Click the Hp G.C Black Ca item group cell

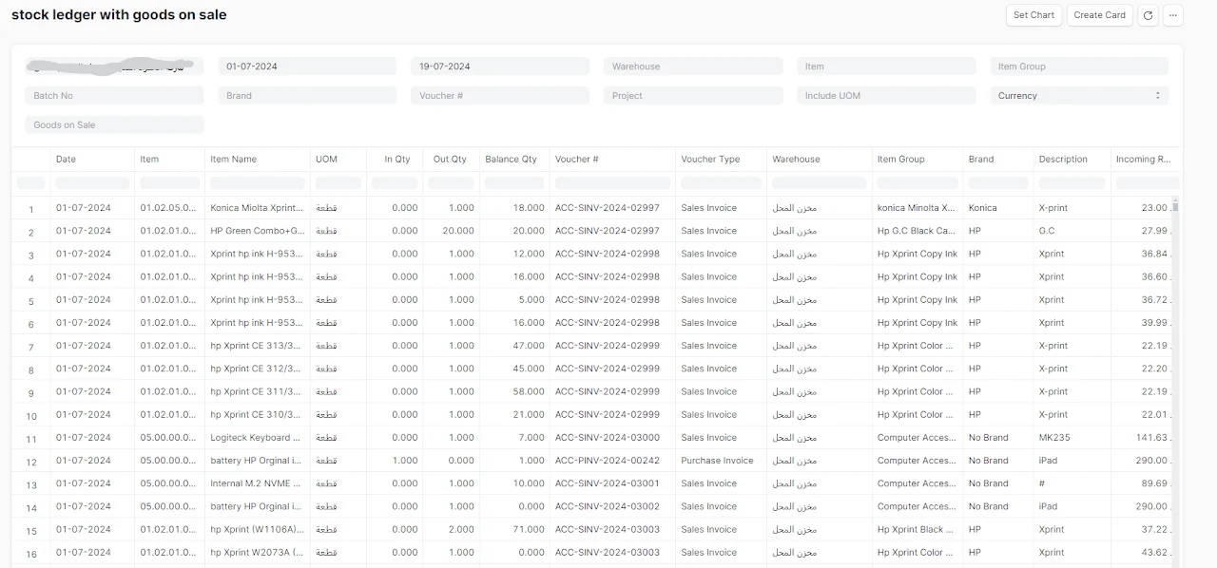point(917,231)
